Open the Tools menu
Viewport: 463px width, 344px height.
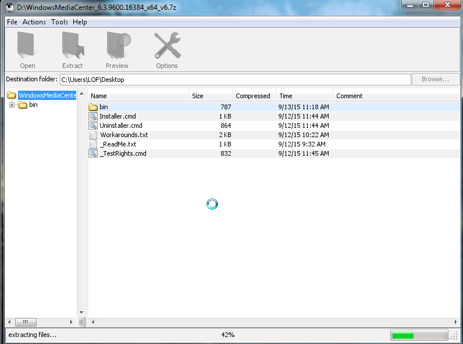click(59, 22)
